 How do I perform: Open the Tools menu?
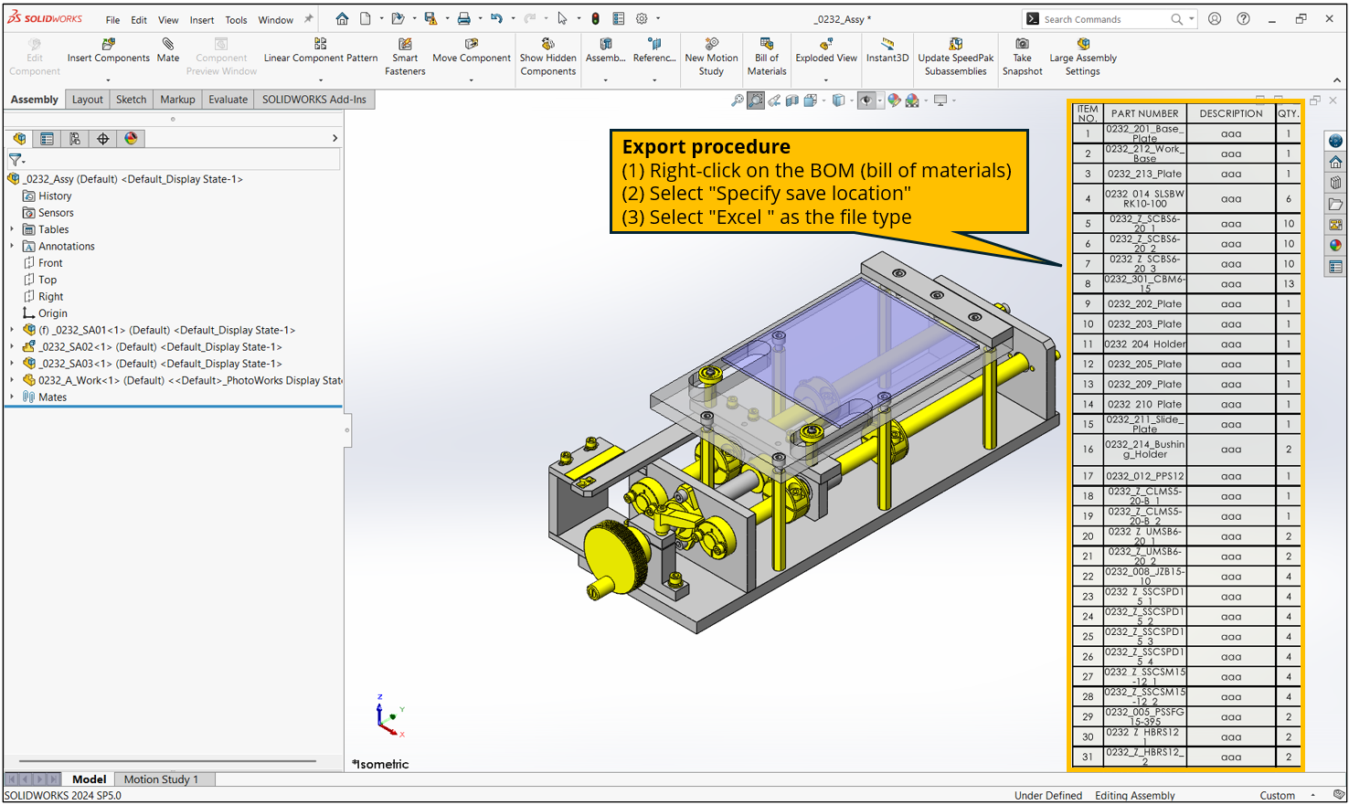tap(236, 20)
